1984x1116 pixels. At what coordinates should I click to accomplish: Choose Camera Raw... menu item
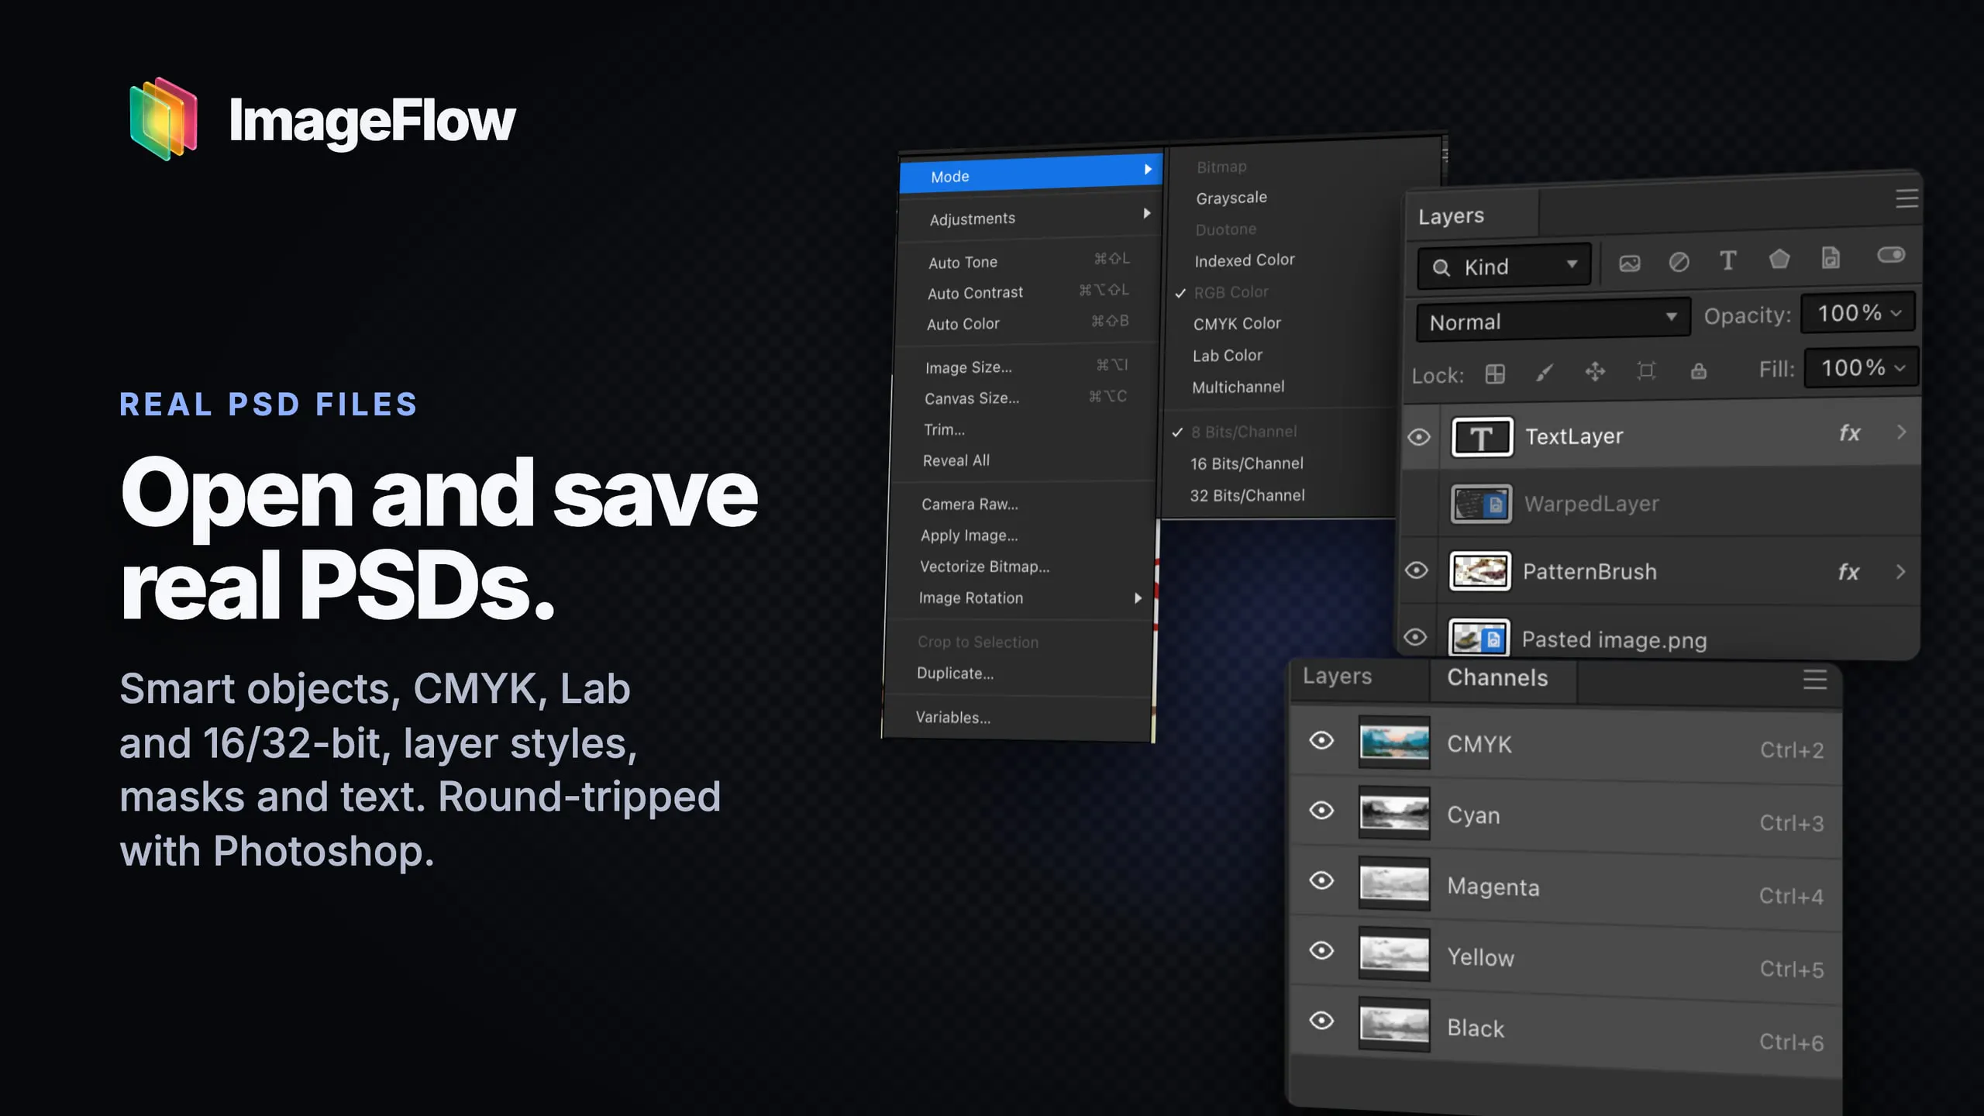[1022, 504]
